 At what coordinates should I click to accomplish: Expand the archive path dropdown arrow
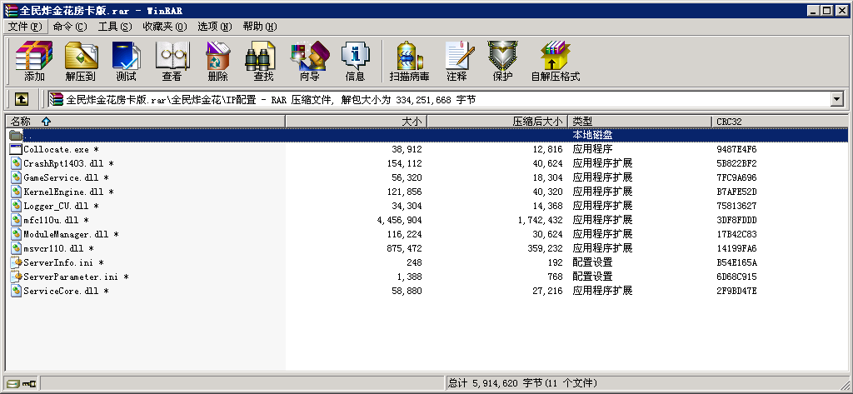[836, 99]
